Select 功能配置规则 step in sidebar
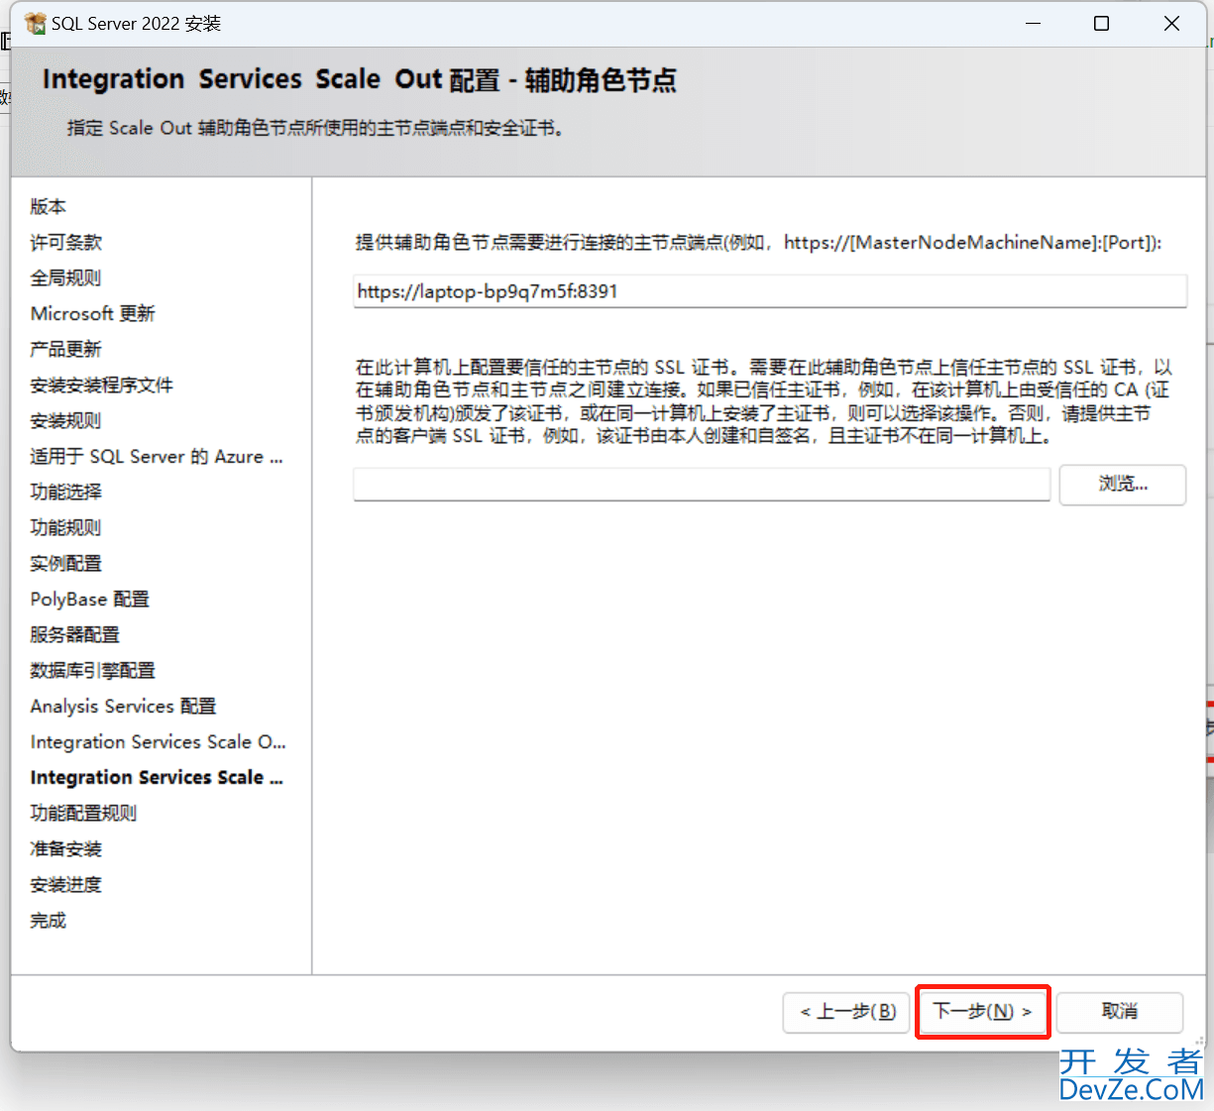 pos(83,813)
